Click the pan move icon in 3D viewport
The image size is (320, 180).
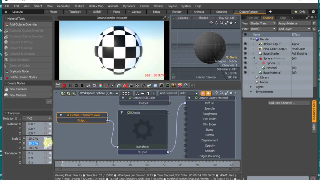[211, 23]
